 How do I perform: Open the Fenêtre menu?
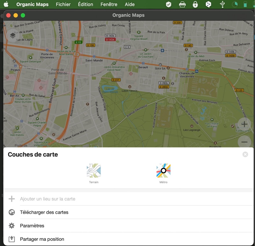(x=109, y=4)
